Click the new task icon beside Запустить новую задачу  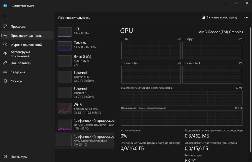click(x=203, y=17)
